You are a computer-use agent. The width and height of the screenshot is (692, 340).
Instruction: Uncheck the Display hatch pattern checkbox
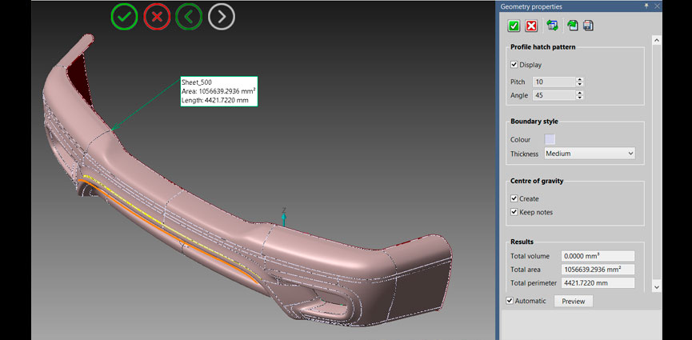click(x=514, y=65)
